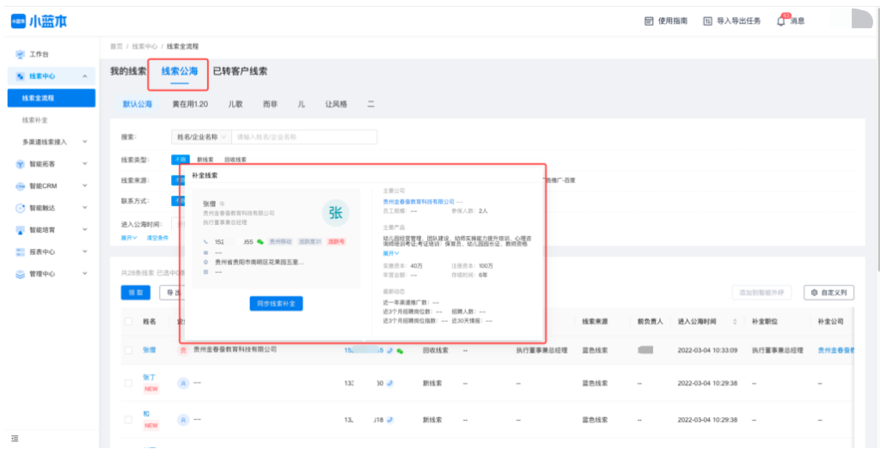Switch to the 我的线索 tab
The height and width of the screenshot is (449, 880).
(127, 71)
